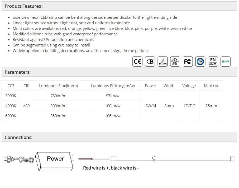Click the UL Listed certification icon
Viewport: 239px width, 188px height.
[175, 62]
